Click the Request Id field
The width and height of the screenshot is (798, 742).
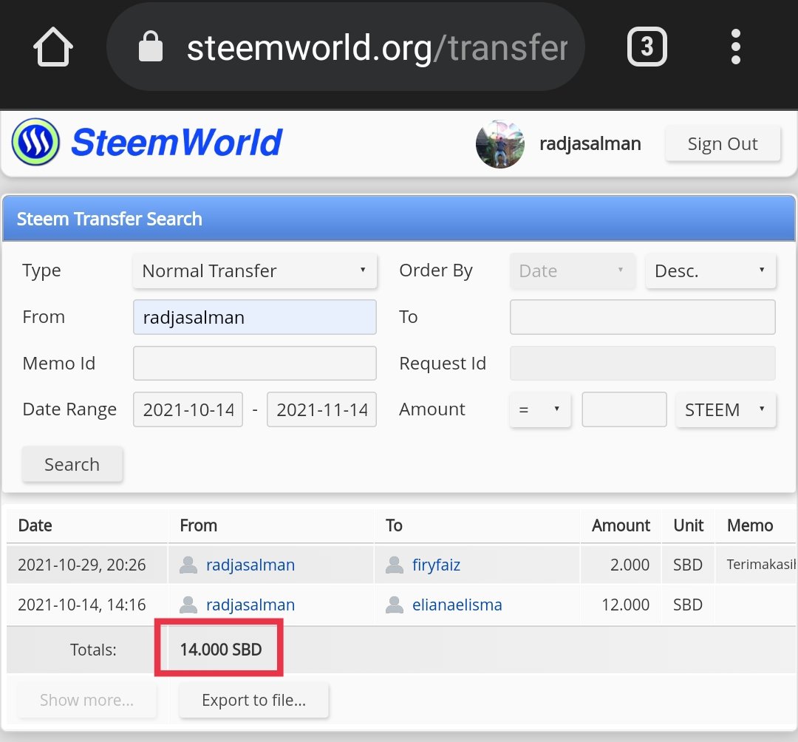click(x=643, y=364)
